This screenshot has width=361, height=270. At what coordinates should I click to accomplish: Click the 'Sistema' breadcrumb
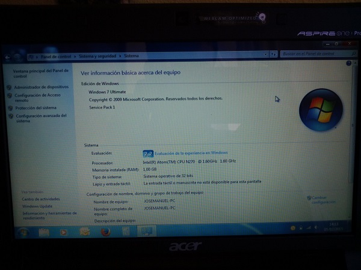131,56
